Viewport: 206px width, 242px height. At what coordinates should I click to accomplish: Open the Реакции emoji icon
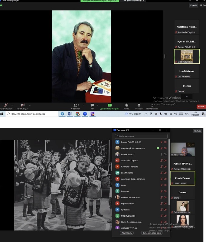click(x=139, y=105)
